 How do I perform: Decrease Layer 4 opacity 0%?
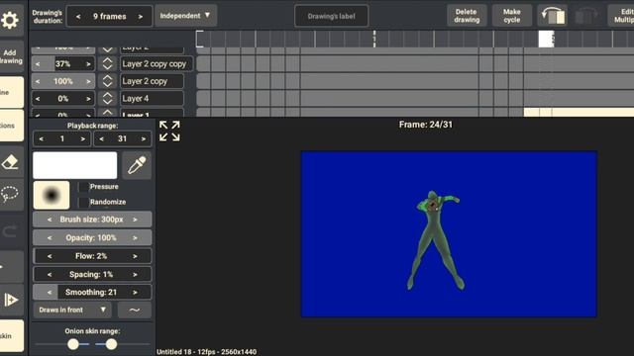coord(38,99)
